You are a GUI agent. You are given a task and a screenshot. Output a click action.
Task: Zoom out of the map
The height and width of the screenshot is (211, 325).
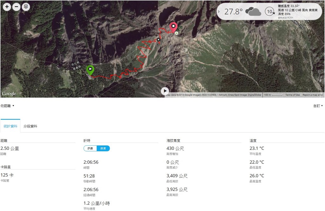point(17,7)
